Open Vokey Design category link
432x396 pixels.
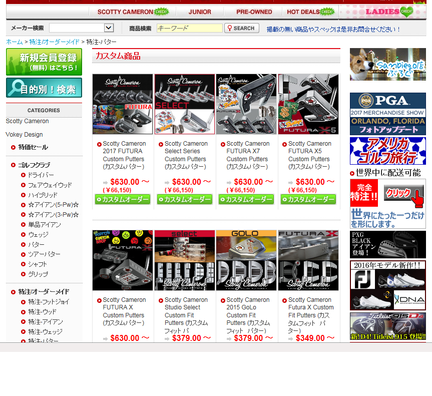(x=24, y=135)
